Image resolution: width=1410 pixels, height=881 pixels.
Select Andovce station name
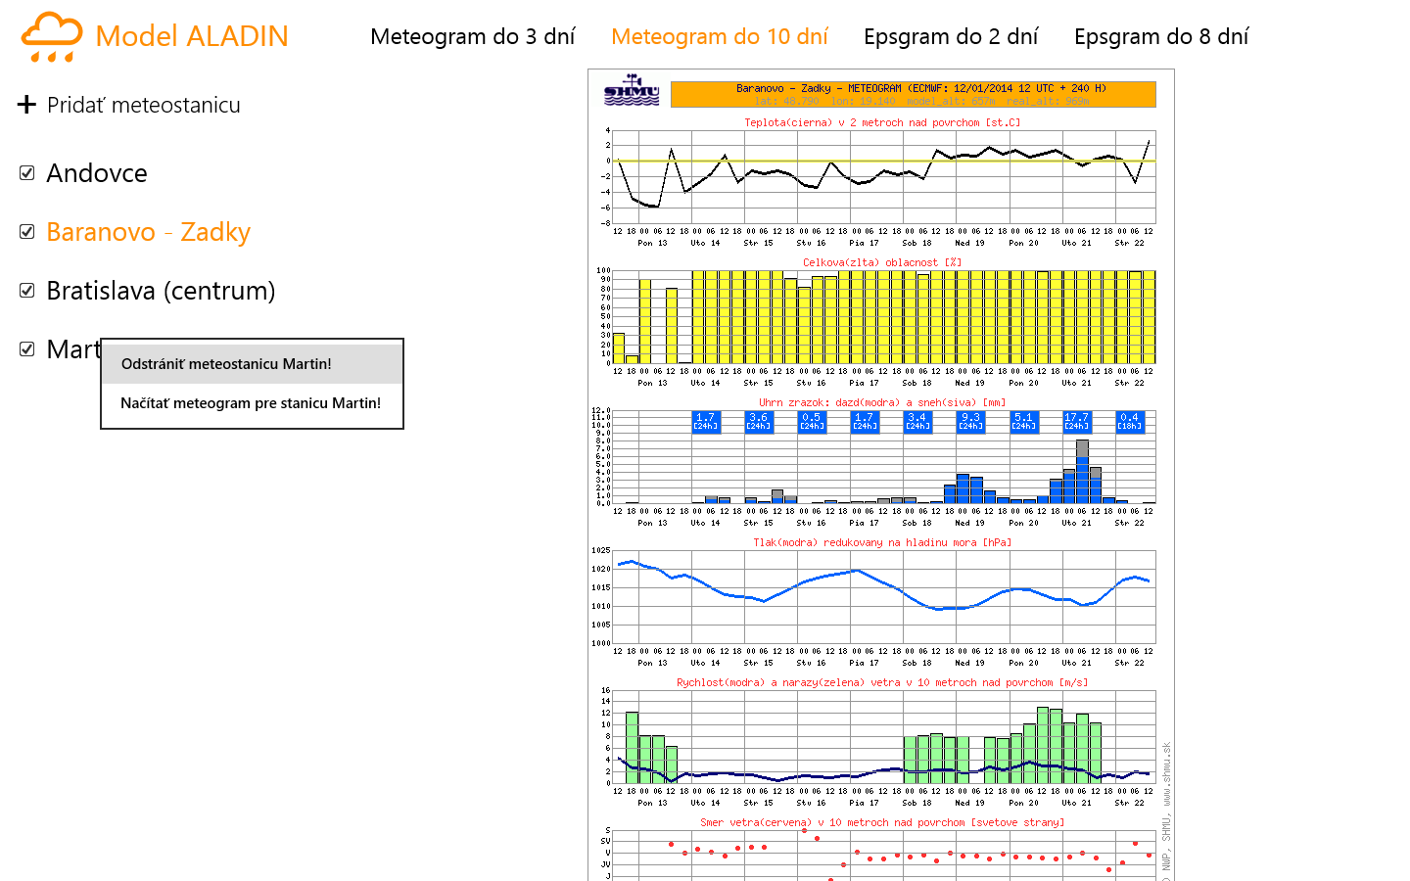point(97,173)
